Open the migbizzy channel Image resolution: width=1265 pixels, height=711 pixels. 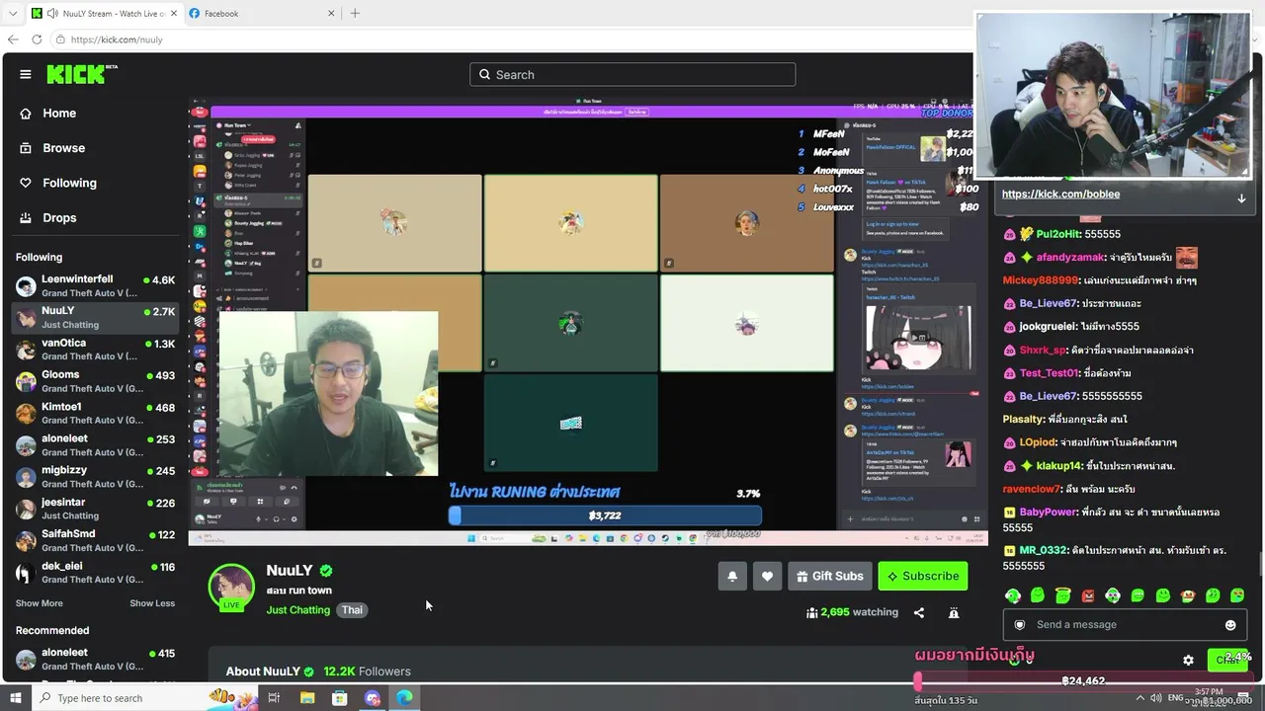(95, 477)
